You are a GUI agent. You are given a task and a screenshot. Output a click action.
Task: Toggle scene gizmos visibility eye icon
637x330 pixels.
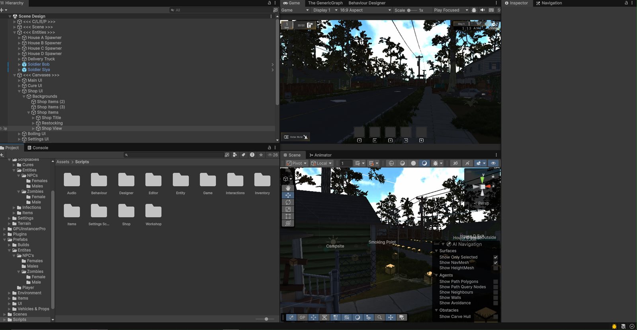tap(493, 163)
